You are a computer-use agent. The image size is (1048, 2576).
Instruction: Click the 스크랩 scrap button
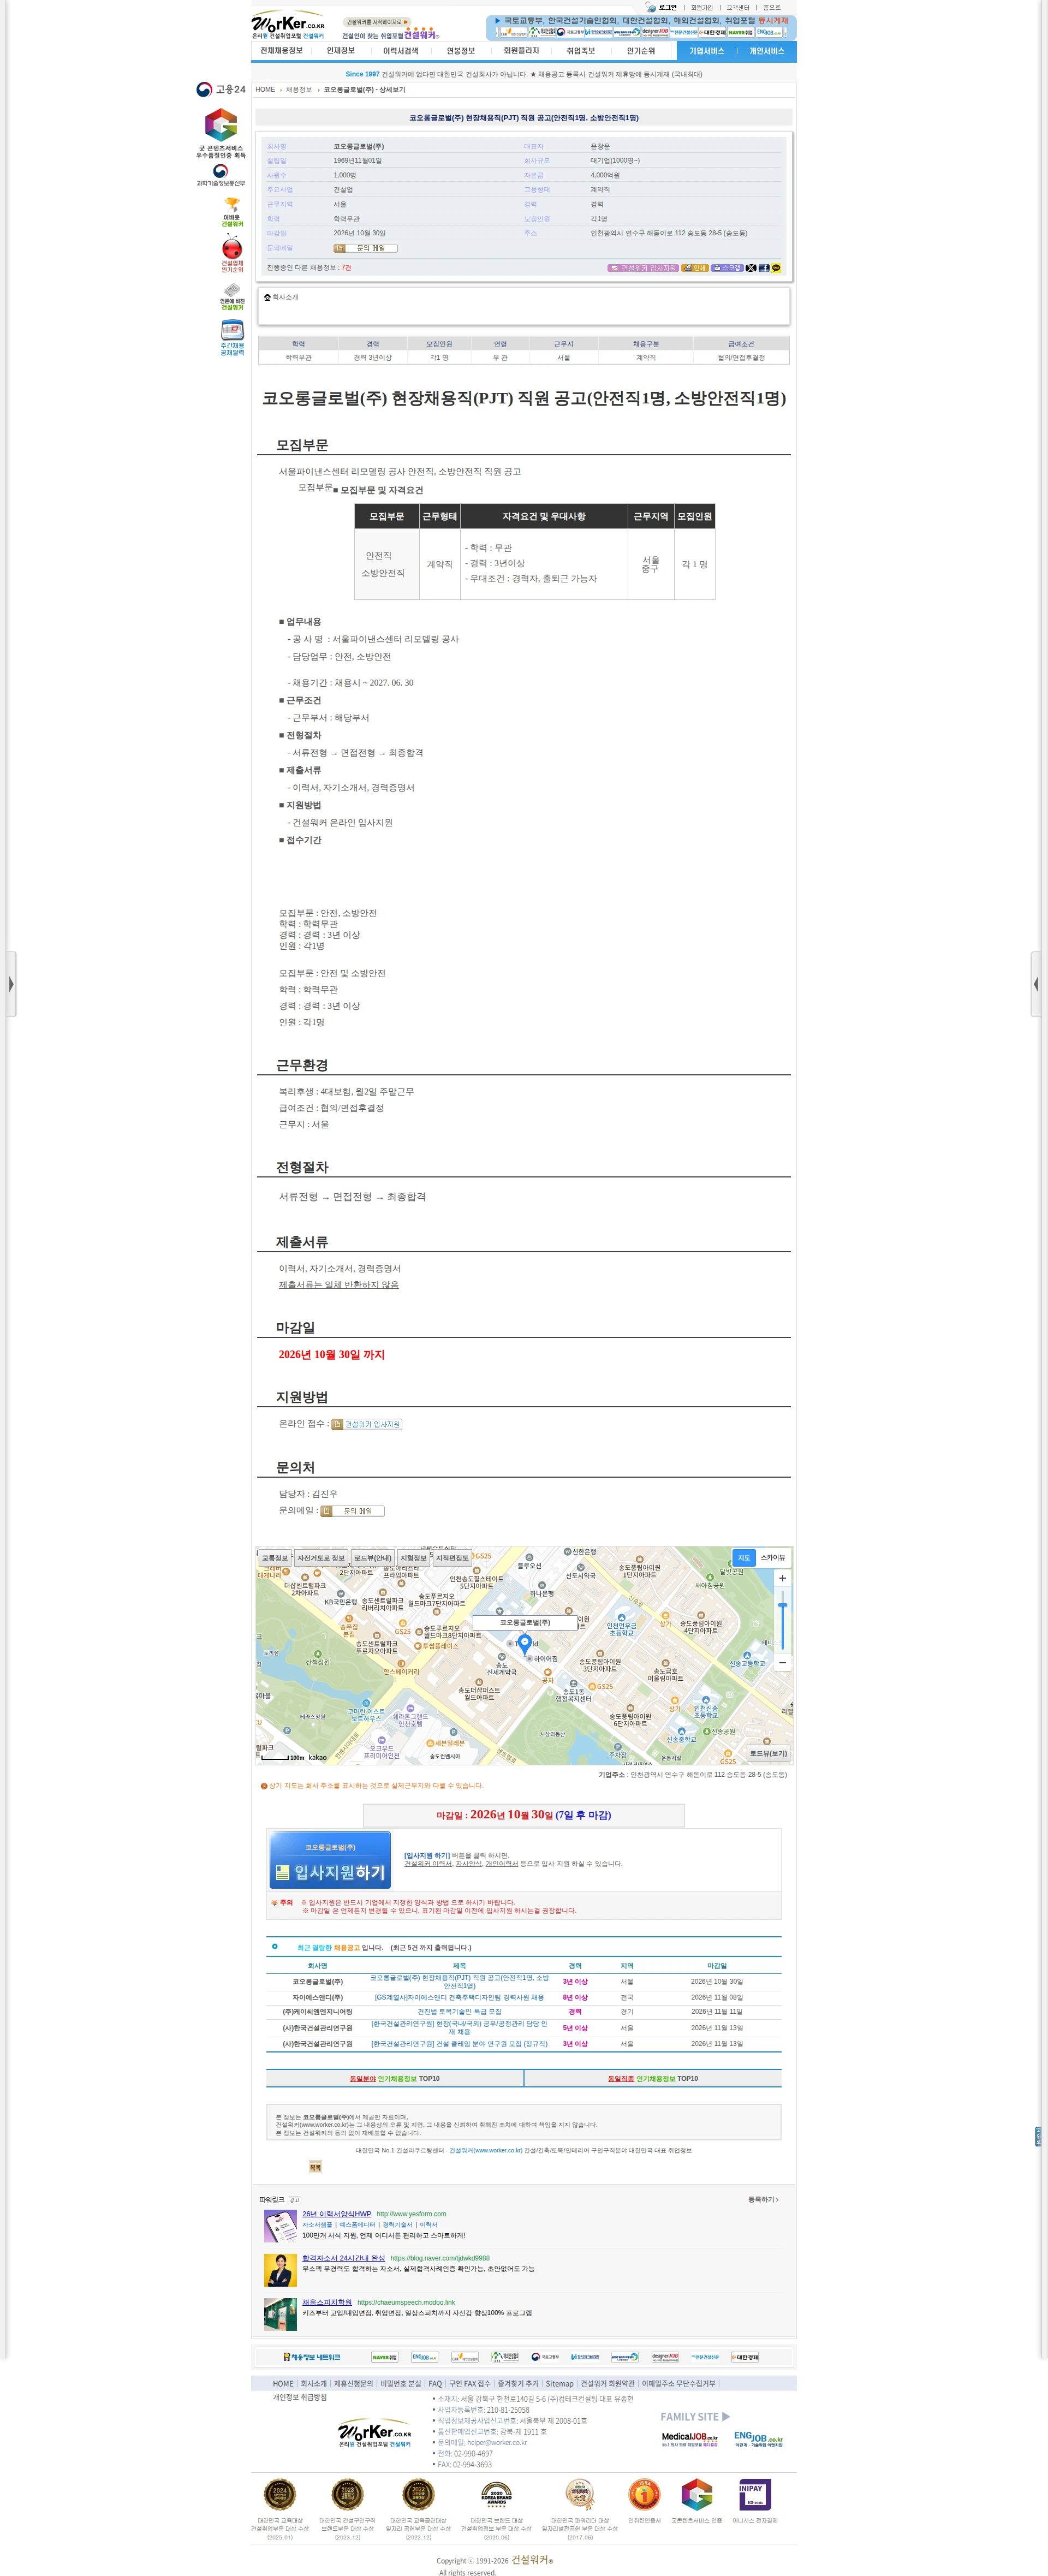(x=727, y=268)
